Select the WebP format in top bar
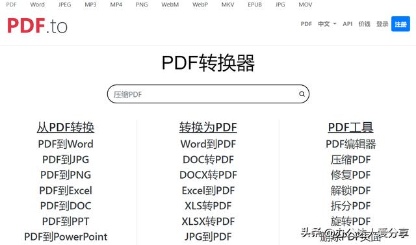The image size is (416, 245). point(200,5)
